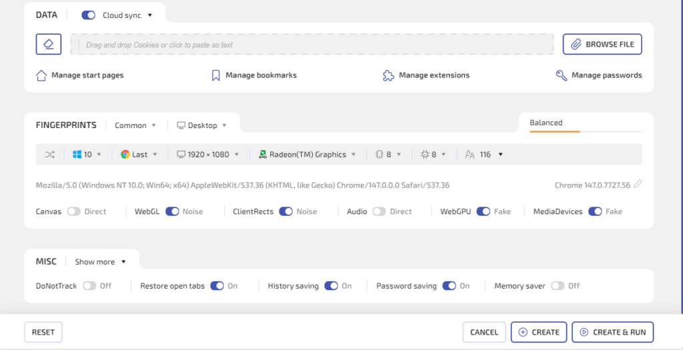The height and width of the screenshot is (350, 683).
Task: Click the pencil icon beside Chrome version
Action: 638,185
